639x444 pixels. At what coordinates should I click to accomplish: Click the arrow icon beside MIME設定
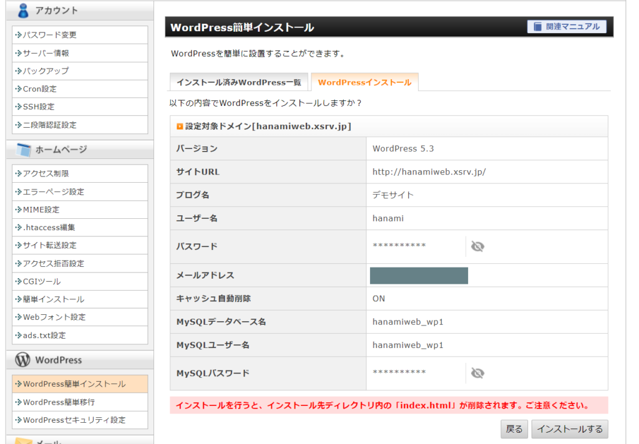[18, 210]
